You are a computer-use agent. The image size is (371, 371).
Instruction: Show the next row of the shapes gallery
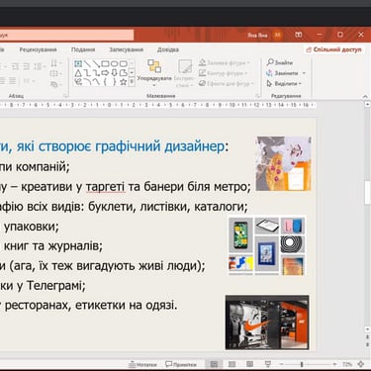pos(132,72)
